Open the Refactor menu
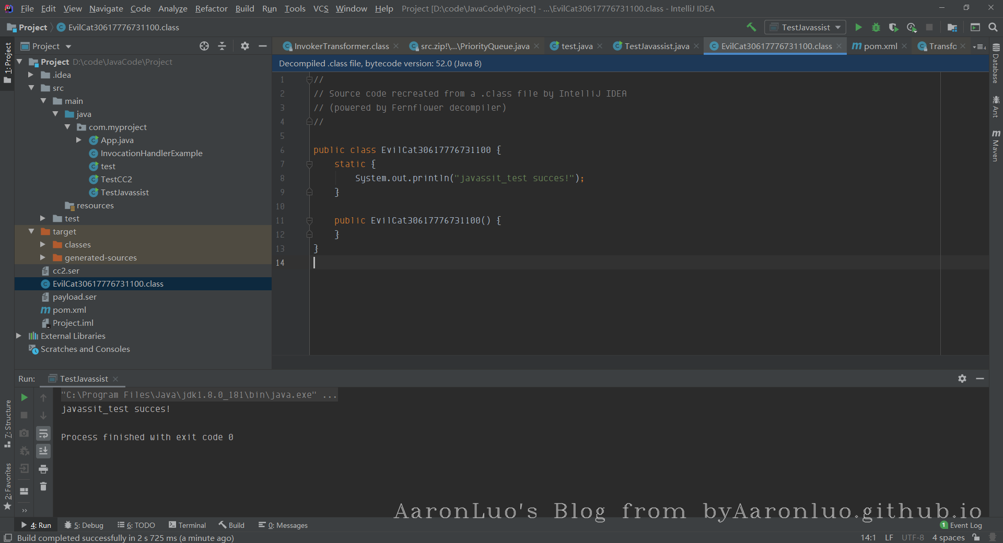 tap(211, 8)
